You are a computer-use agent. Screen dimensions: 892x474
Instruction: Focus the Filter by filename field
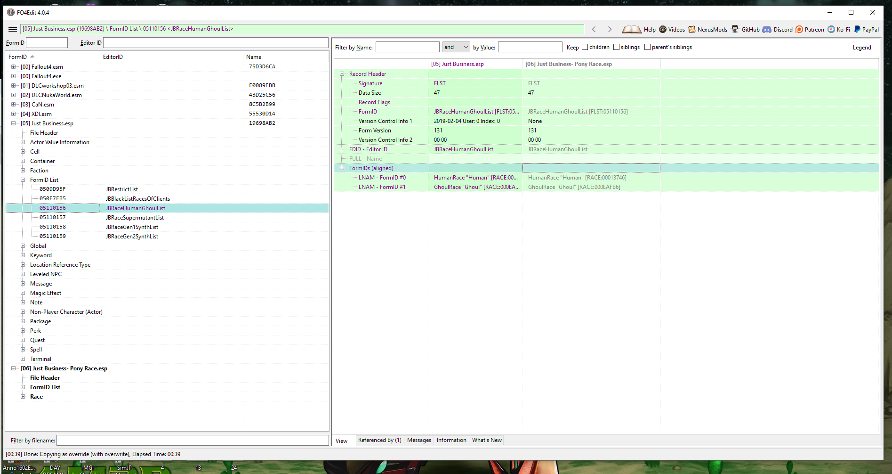(x=193, y=441)
